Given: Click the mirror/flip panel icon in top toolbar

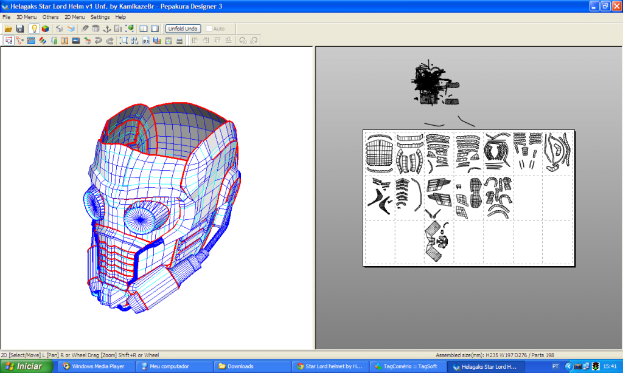Looking at the screenshot, I should coord(118,29).
